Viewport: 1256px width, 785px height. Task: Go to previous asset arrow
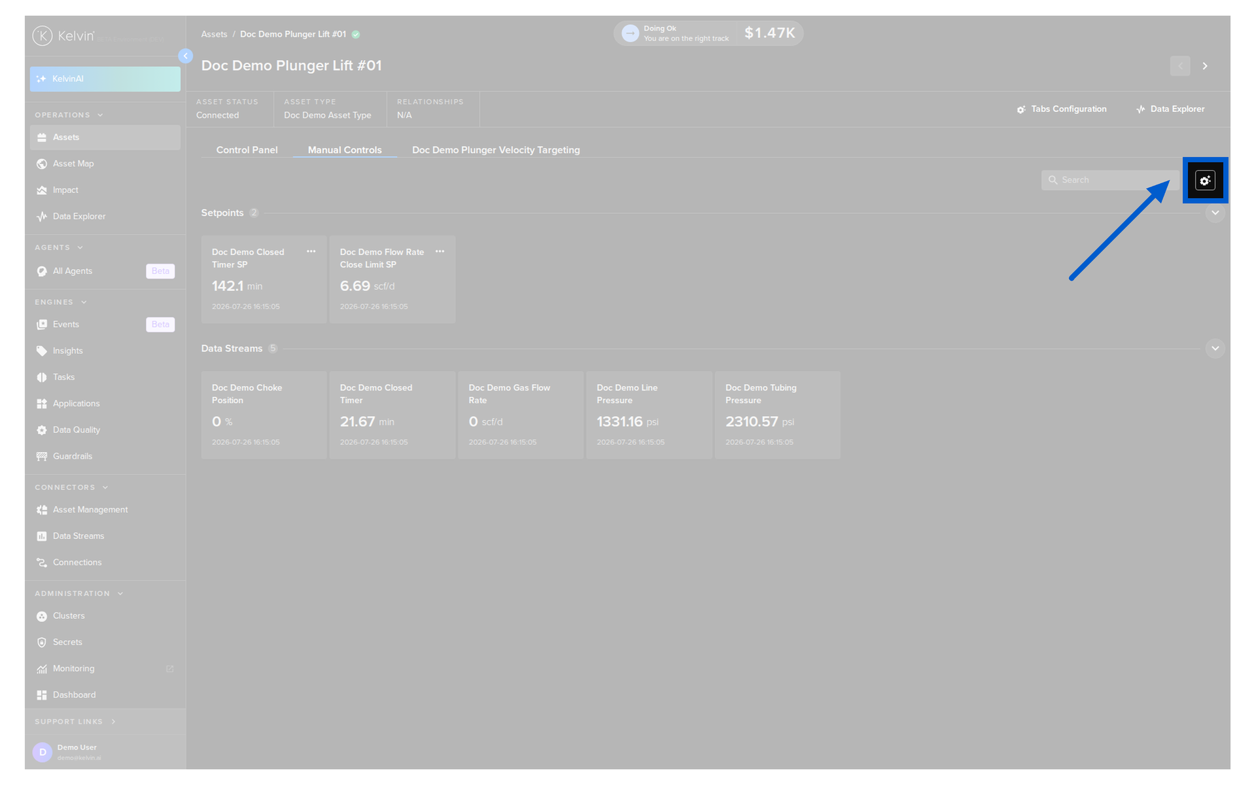tap(1180, 66)
